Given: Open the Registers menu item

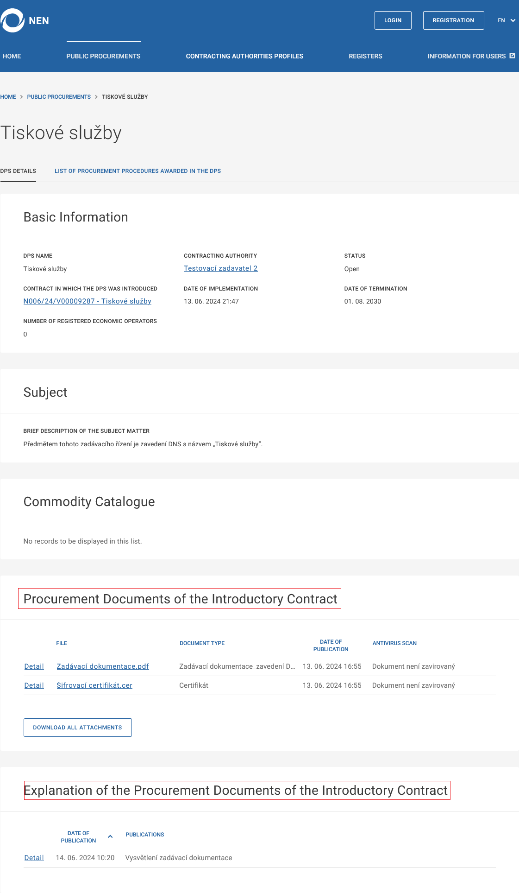Looking at the screenshot, I should 365,56.
